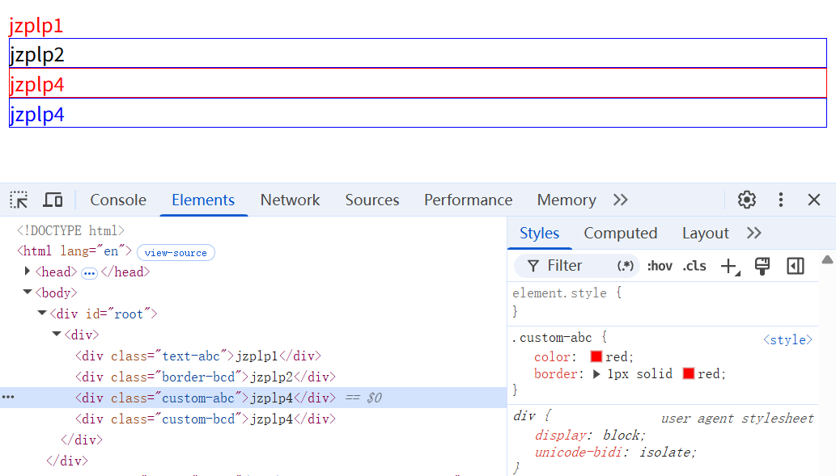This screenshot has height=476, width=836.
Task: Click the jzplp2 blue-bordered box
Action: click(418, 53)
